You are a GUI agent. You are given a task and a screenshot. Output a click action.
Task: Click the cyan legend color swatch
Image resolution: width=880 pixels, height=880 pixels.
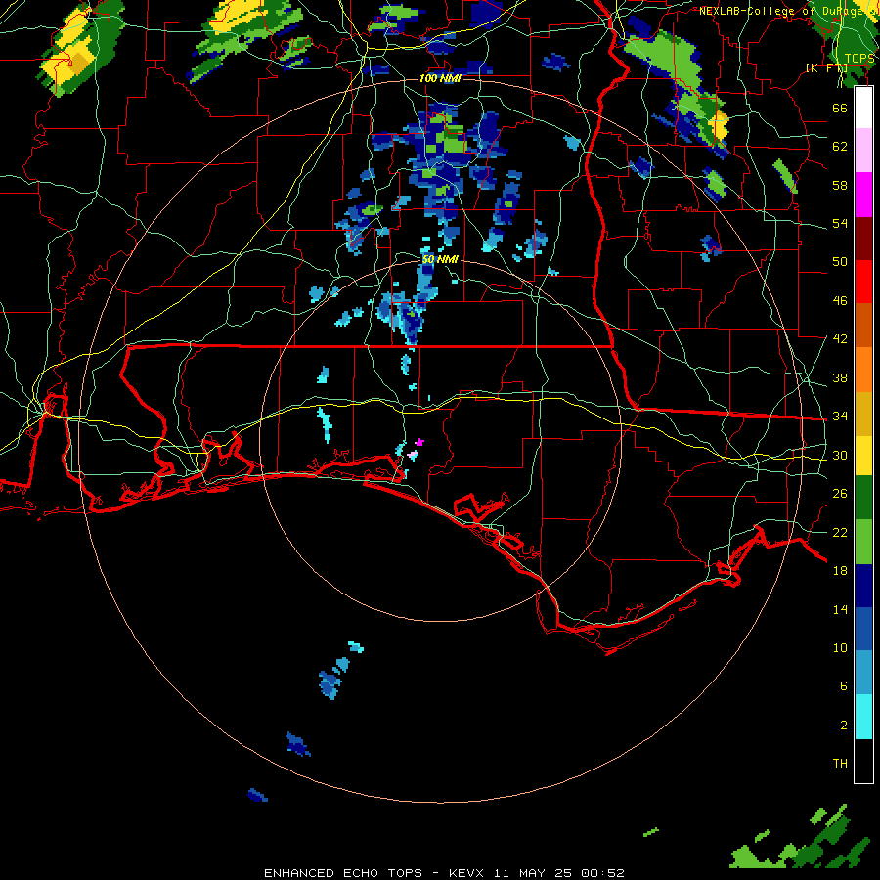click(x=863, y=717)
